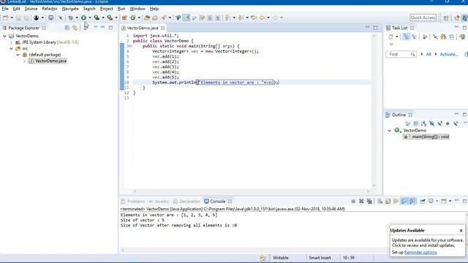Viewport: 468px width, 263px height.
Task: Toggle Hide Static Fields and Methods in Outline
Action: pyautogui.click(x=439, y=123)
